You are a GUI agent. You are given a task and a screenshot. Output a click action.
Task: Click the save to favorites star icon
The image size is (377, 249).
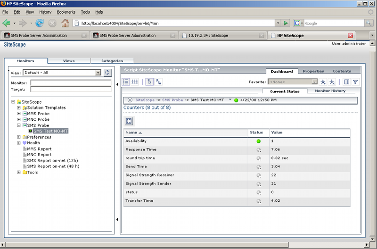coord(323,82)
